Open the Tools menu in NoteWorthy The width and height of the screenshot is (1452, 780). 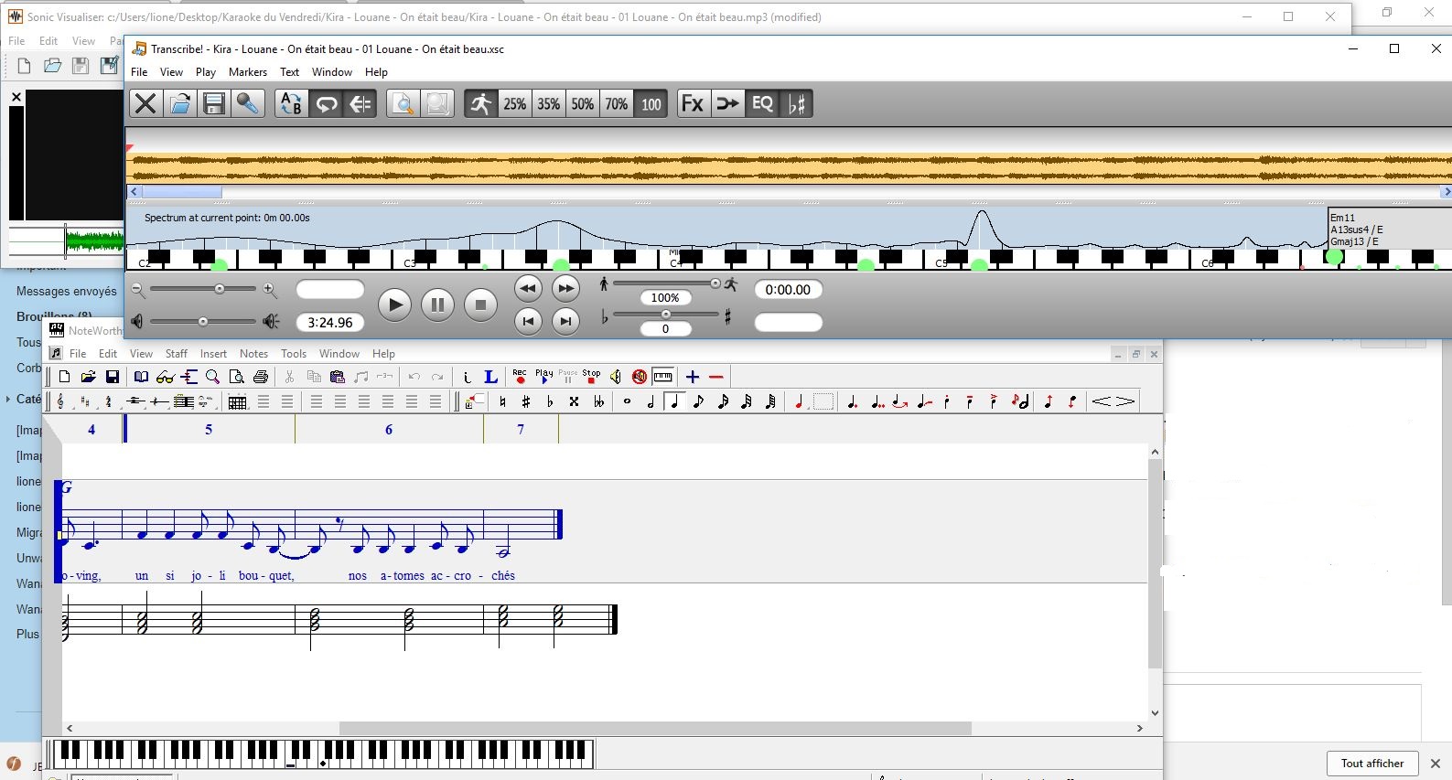click(x=294, y=354)
